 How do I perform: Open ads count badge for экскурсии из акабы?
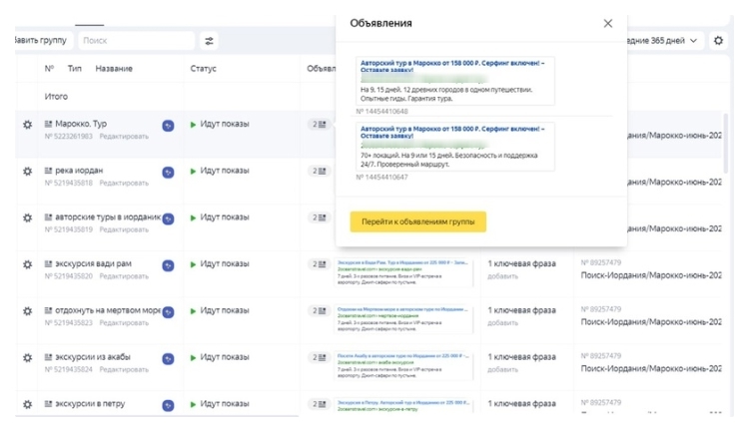(320, 357)
